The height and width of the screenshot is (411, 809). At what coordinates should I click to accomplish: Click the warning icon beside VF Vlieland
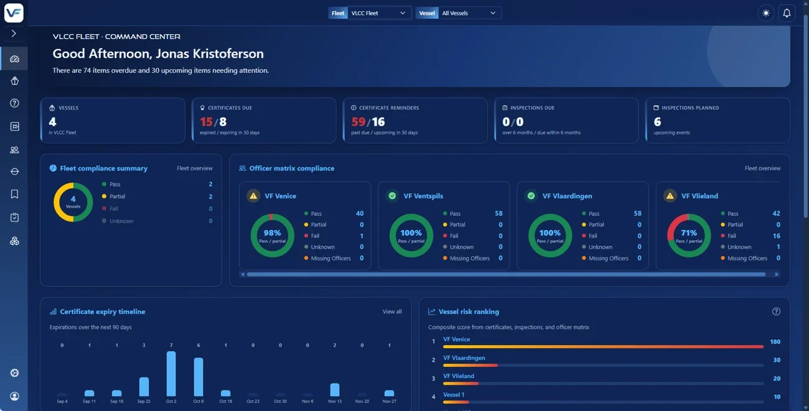pos(670,196)
